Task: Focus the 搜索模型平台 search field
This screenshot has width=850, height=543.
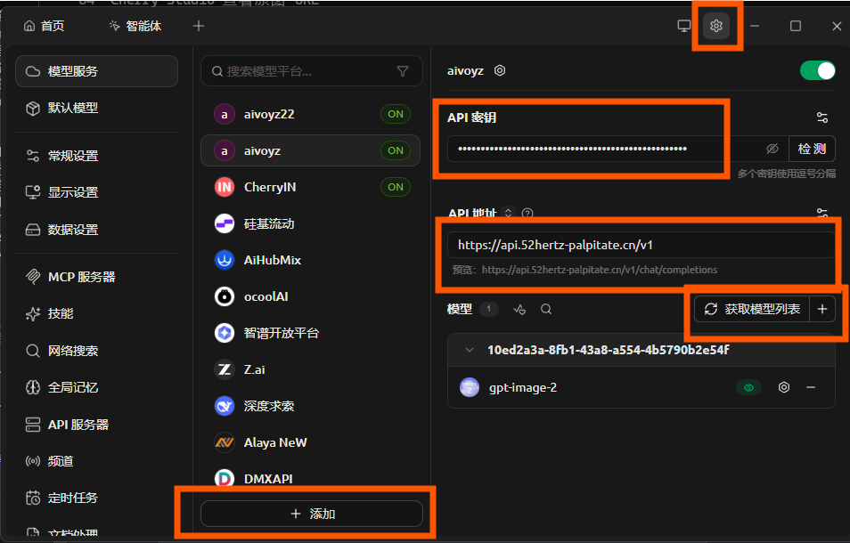Action: point(312,71)
